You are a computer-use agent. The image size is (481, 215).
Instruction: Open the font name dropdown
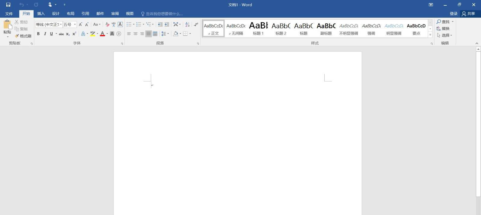(61, 25)
